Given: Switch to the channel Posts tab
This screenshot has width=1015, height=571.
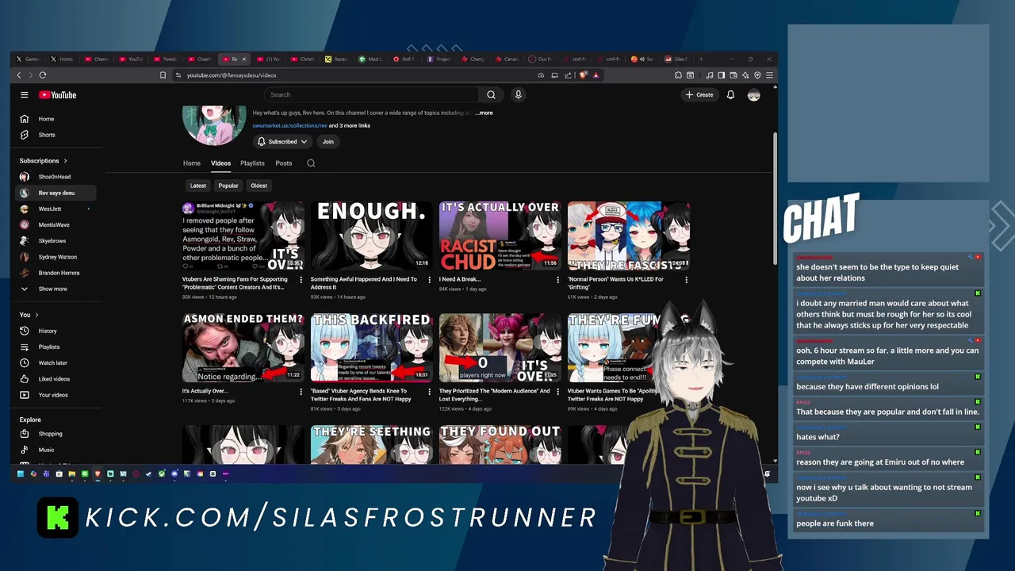Looking at the screenshot, I should [x=283, y=163].
